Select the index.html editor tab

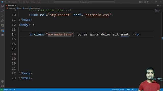point(11,5)
